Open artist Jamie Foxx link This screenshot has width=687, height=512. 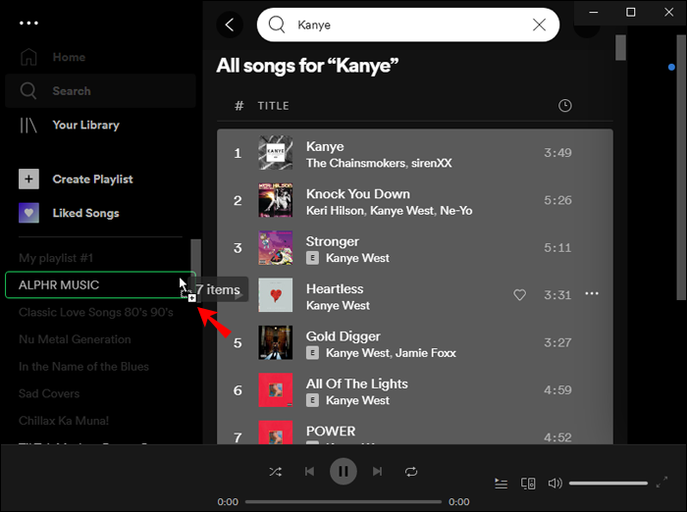coord(426,353)
